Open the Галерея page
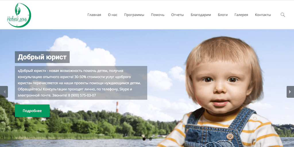Screen dimensions: 294x147 point(241,15)
